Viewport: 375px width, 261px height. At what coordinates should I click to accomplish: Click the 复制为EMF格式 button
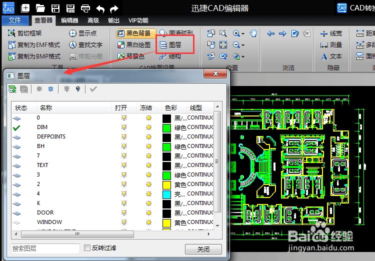pyautogui.click(x=34, y=44)
